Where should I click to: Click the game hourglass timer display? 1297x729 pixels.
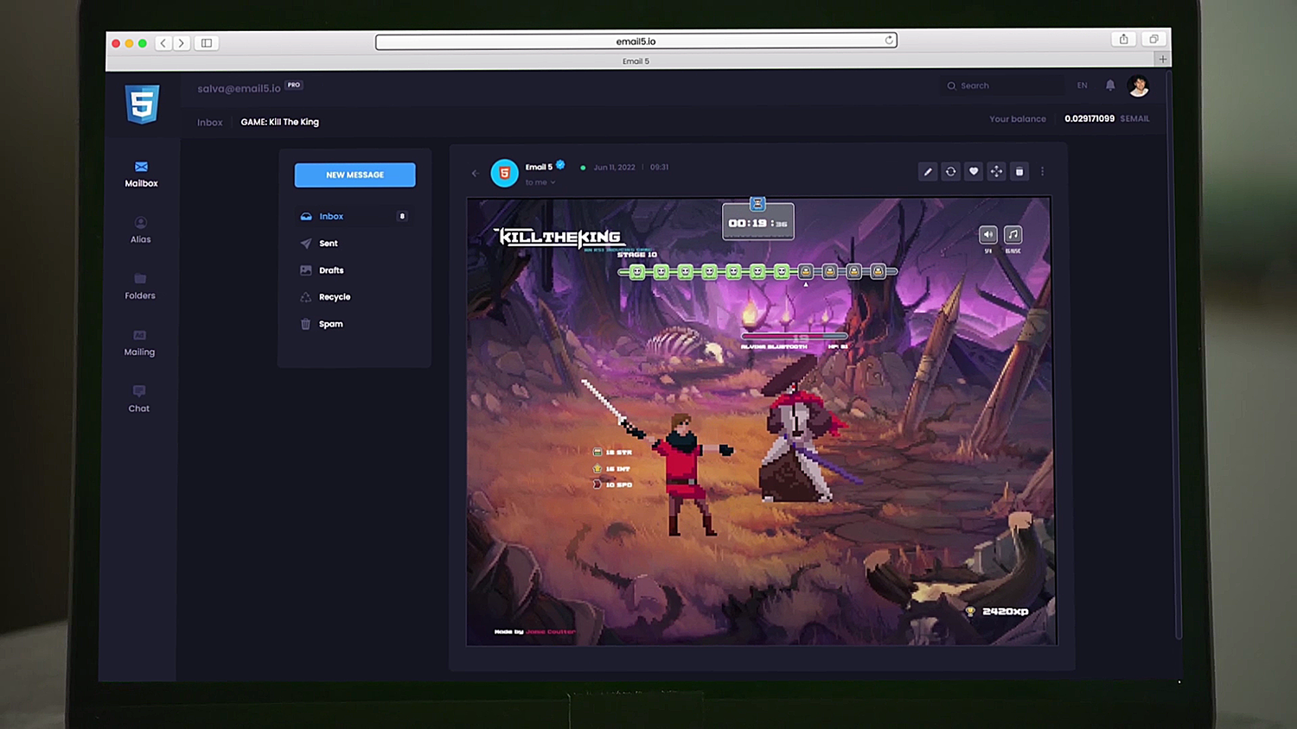coord(758,221)
